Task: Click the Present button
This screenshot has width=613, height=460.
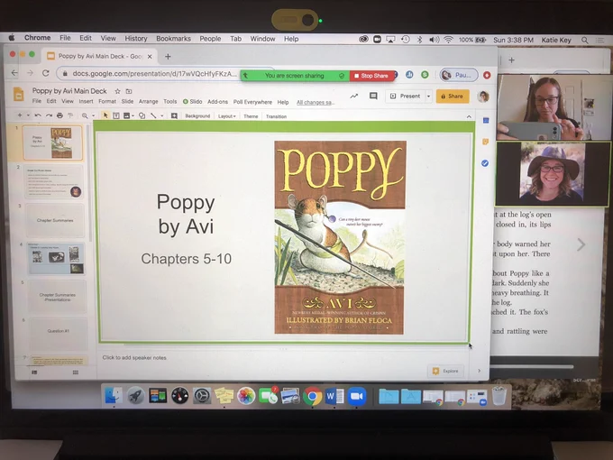Action: click(406, 96)
